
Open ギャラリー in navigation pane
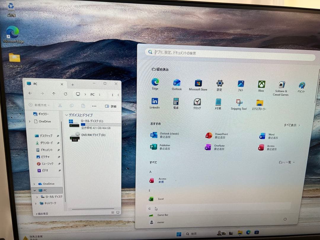coord(41,114)
